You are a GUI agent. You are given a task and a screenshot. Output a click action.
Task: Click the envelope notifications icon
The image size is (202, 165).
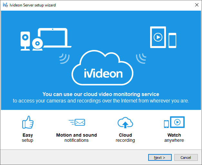[x=77, y=122]
